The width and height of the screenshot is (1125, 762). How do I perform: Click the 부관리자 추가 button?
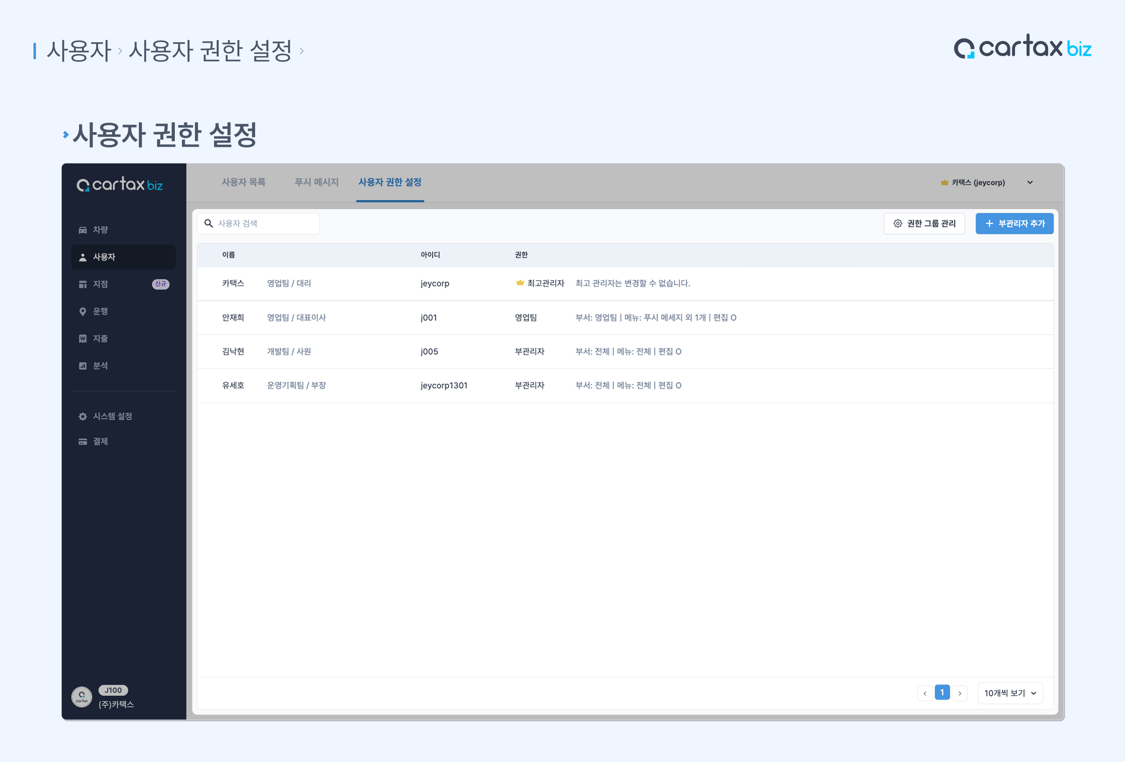click(x=1014, y=223)
